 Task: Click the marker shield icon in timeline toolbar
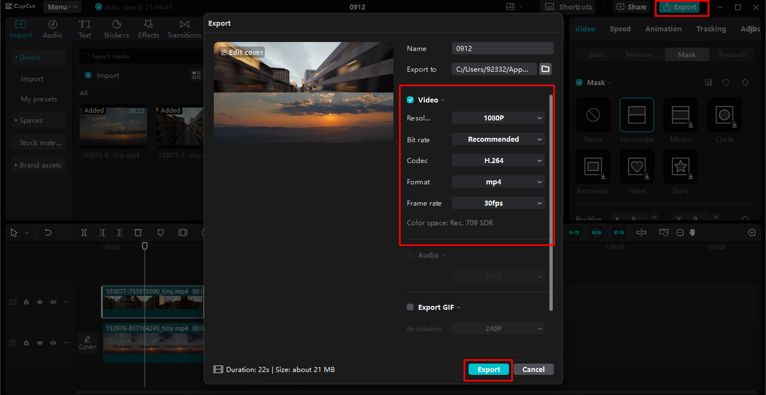pyautogui.click(x=160, y=232)
